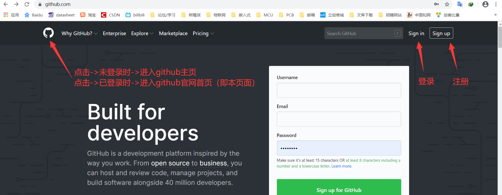Expand the Pricing dropdown
Image resolution: width=502 pixels, height=195 pixels.
[203, 33]
